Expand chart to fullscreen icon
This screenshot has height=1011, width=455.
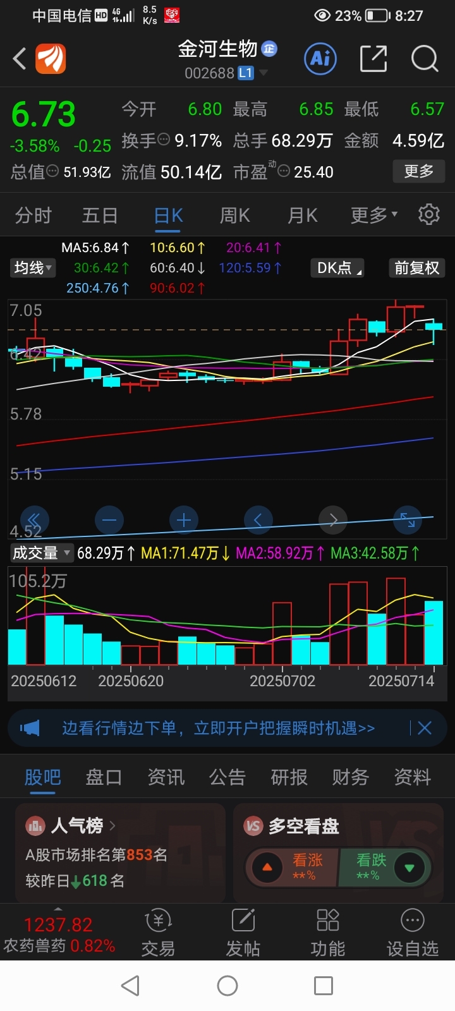[408, 520]
